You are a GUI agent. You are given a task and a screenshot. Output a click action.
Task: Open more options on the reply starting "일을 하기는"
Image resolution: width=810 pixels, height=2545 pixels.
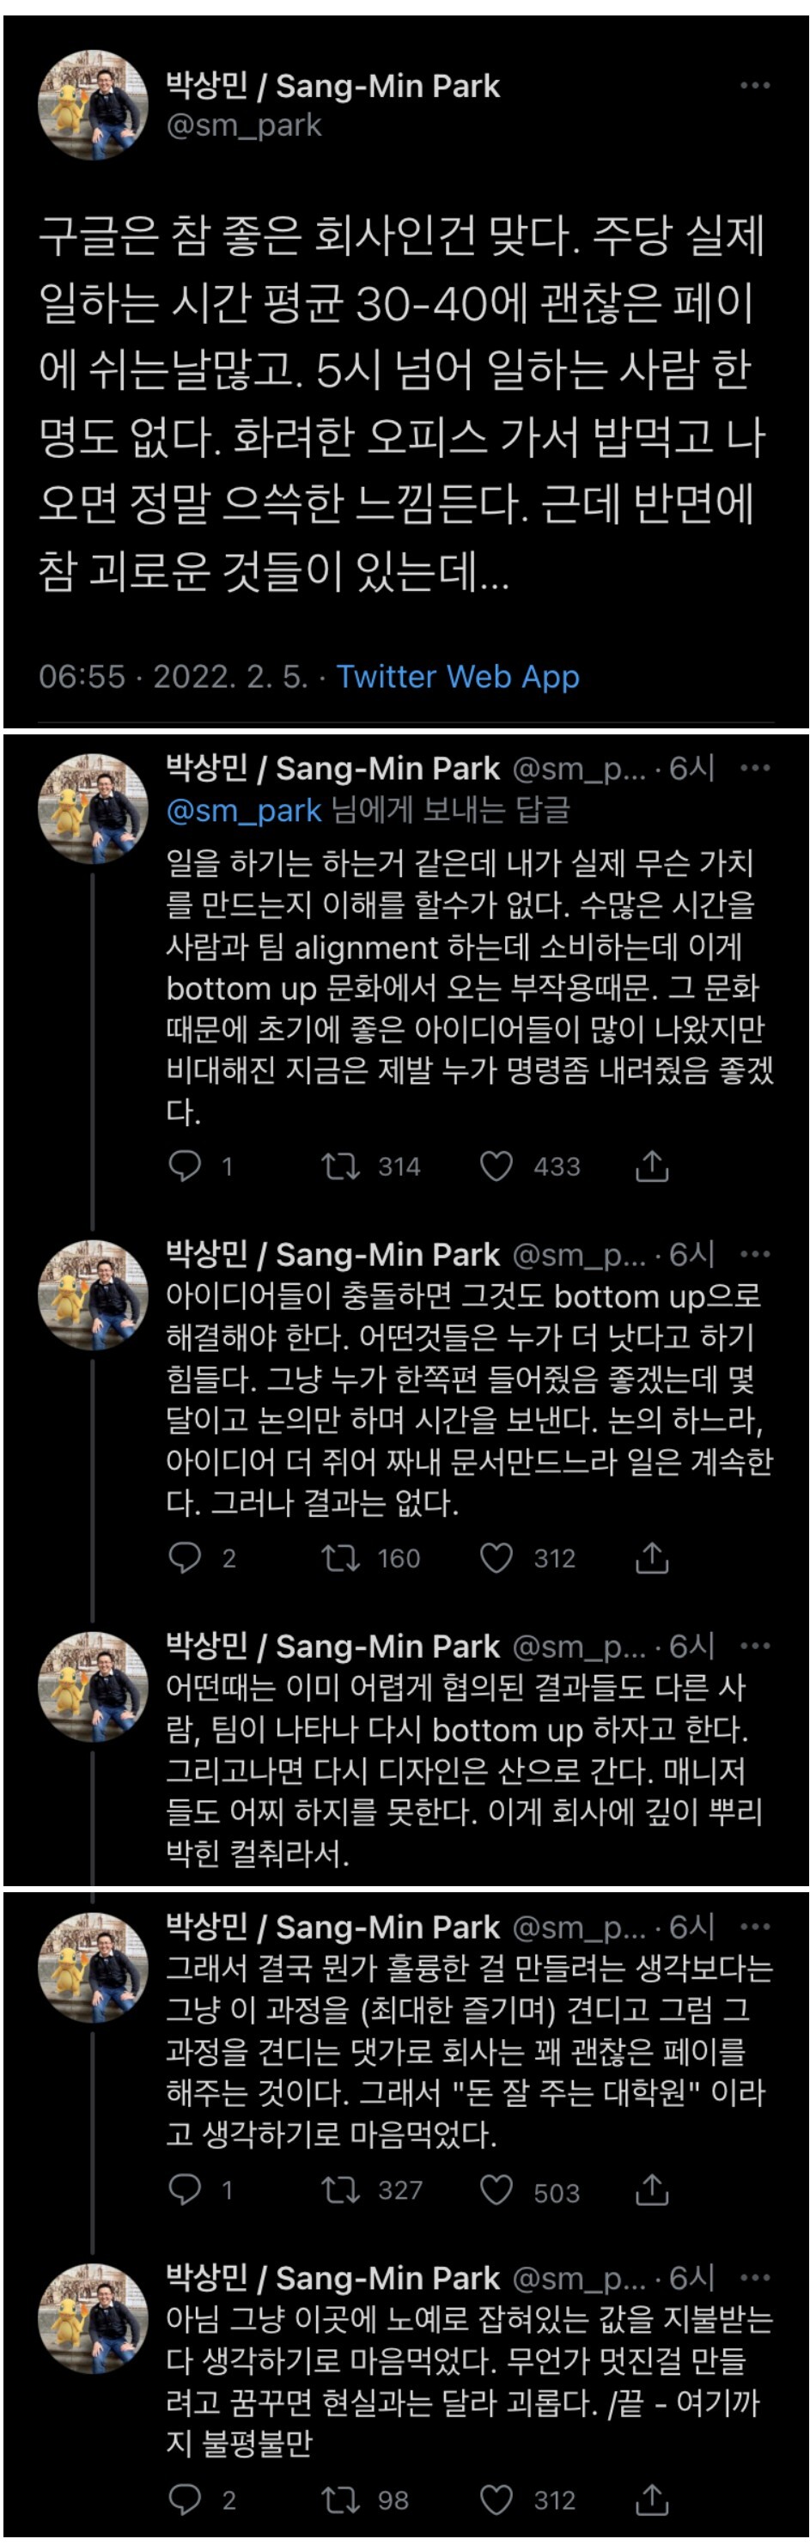click(755, 768)
